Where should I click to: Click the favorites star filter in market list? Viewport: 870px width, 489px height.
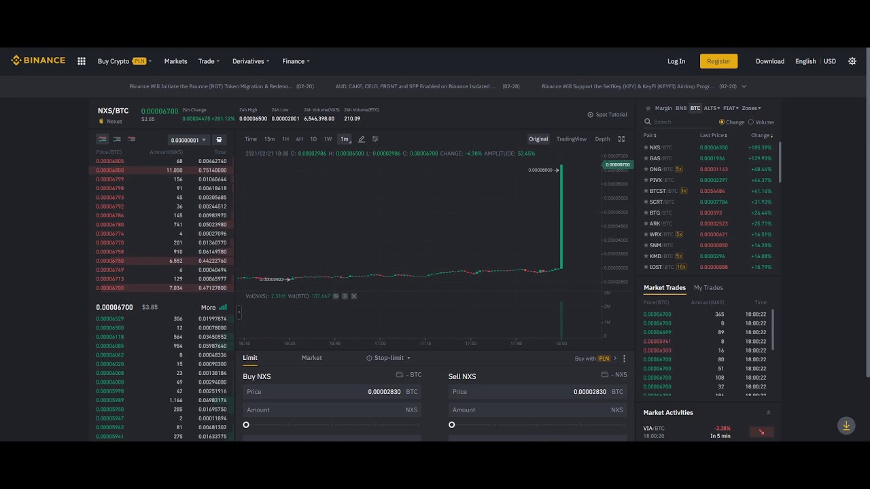(648, 108)
